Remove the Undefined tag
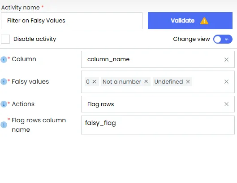The width and height of the screenshot is (237, 183). point(188,82)
